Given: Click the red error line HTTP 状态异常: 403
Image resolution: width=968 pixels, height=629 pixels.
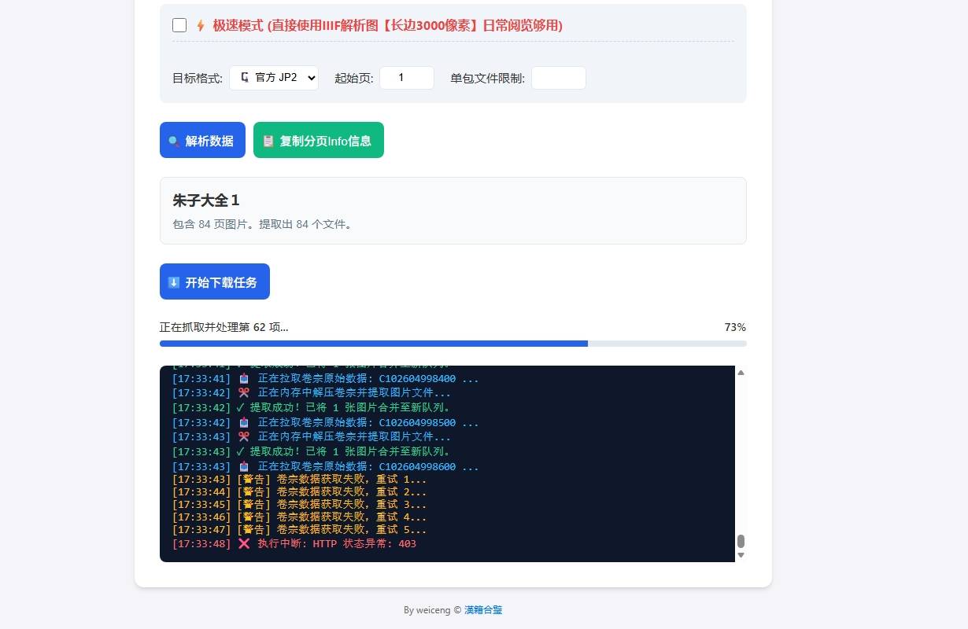Looking at the screenshot, I should (x=294, y=544).
